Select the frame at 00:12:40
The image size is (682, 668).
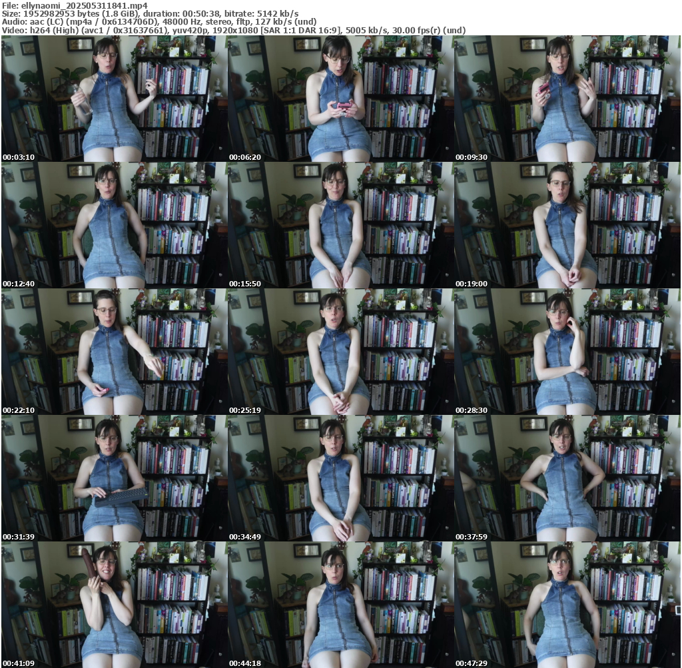114,225
